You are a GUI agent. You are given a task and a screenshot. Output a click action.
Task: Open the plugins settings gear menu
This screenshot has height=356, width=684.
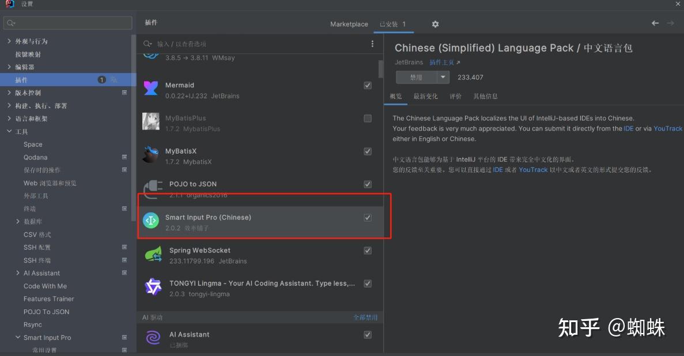click(x=435, y=24)
